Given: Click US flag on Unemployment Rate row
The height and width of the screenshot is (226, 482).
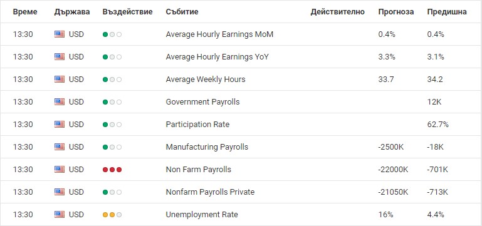Looking at the screenshot, I should click(60, 215).
